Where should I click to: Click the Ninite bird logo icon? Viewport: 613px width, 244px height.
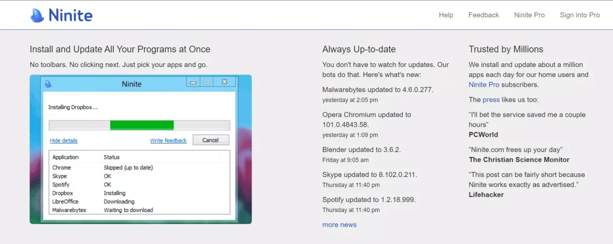37,15
